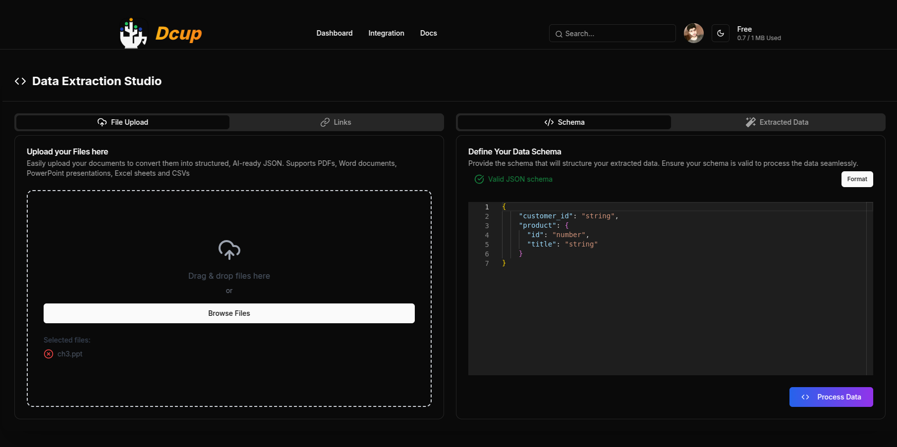Viewport: 897px width, 447px height.
Task: Click the Drag & drop files here text
Action: point(229,276)
